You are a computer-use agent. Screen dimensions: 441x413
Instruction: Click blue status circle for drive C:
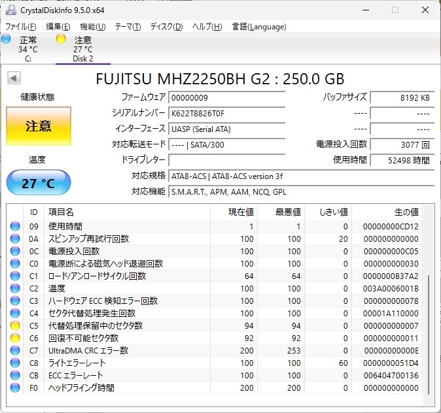pyautogui.click(x=6, y=39)
